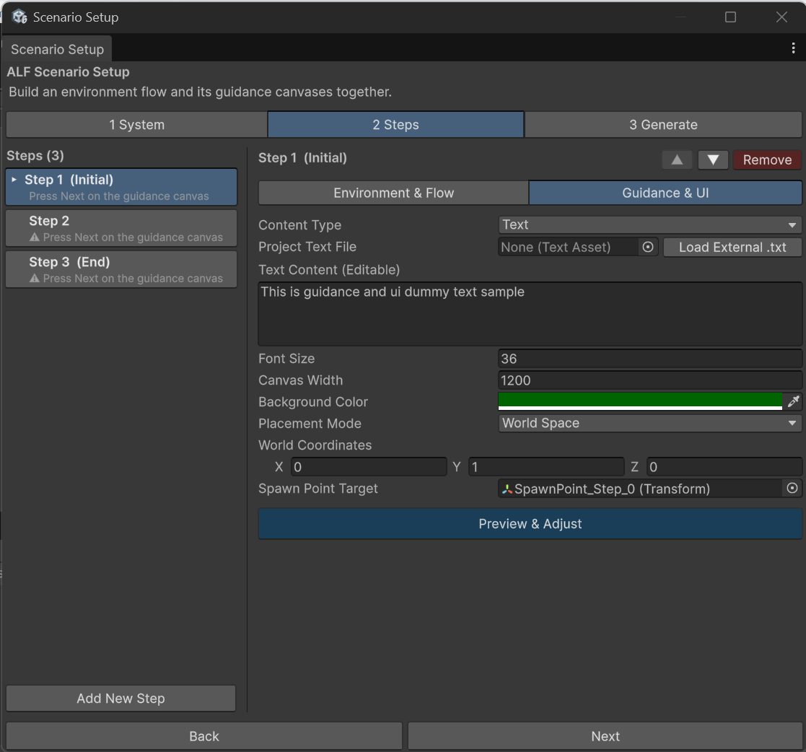Click Add New Step
This screenshot has height=752, width=806.
tap(121, 698)
